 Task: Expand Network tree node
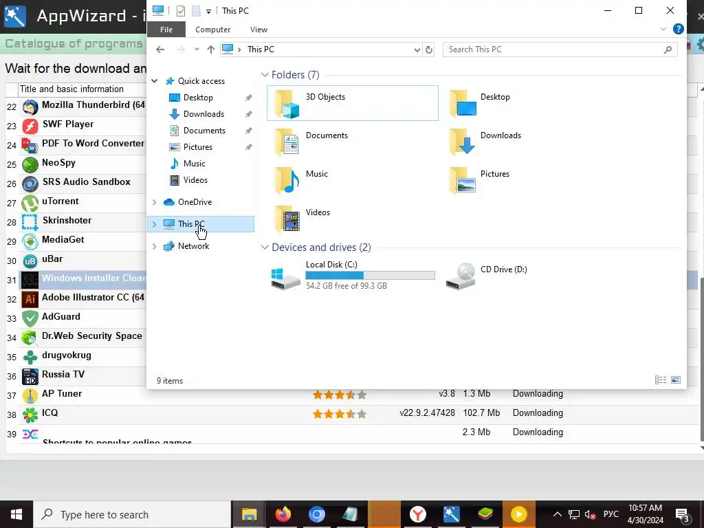pos(155,246)
